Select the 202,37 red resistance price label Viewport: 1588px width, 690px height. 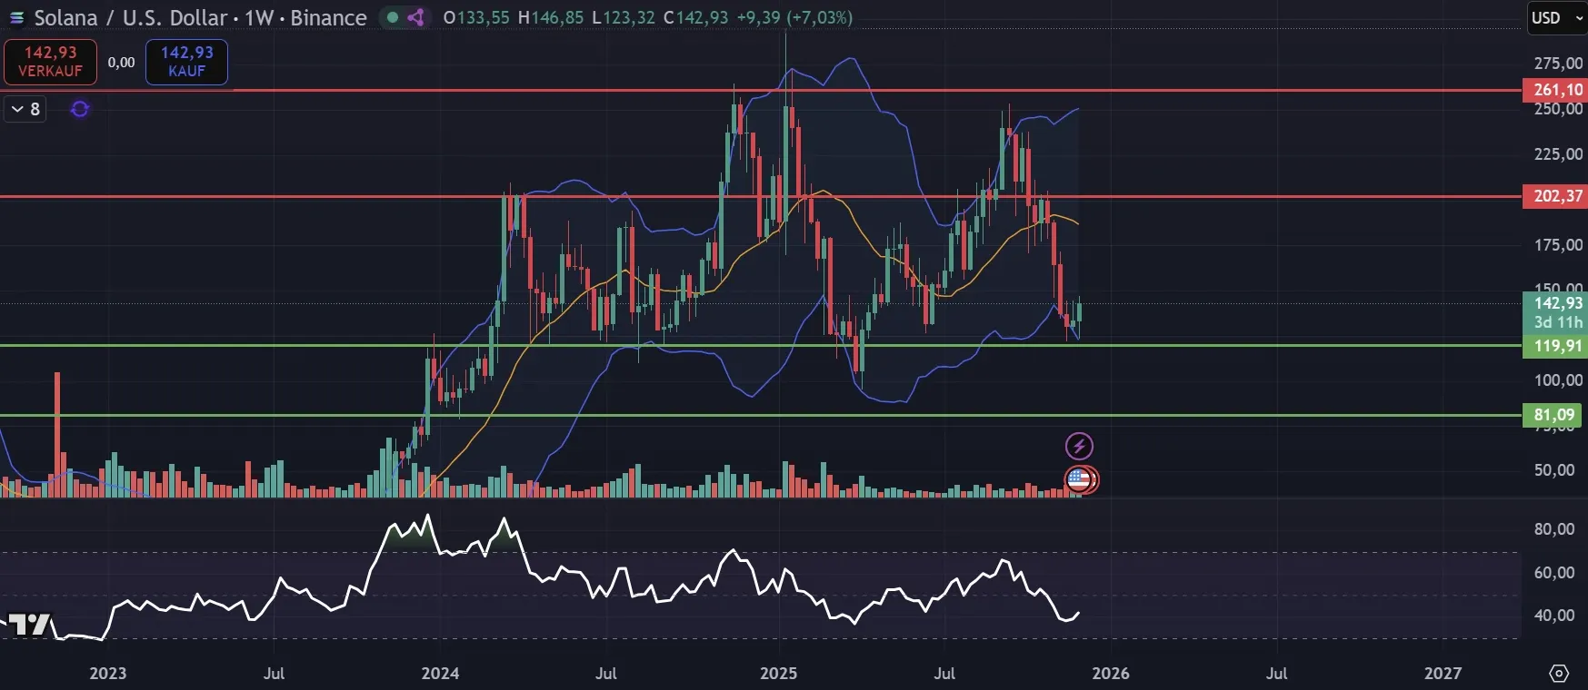coord(1556,196)
